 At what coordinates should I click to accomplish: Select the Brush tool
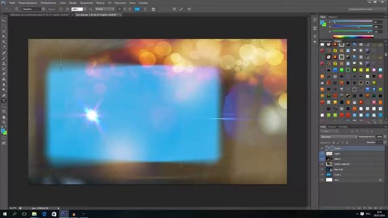(4, 58)
